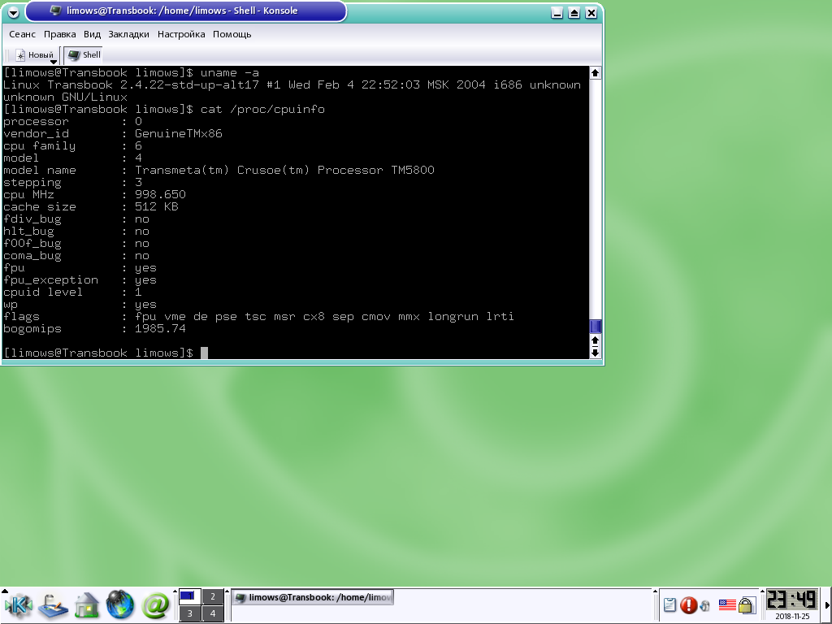This screenshot has width=832, height=624.
Task: Switch to virtual desktop 4
Action: (x=213, y=613)
